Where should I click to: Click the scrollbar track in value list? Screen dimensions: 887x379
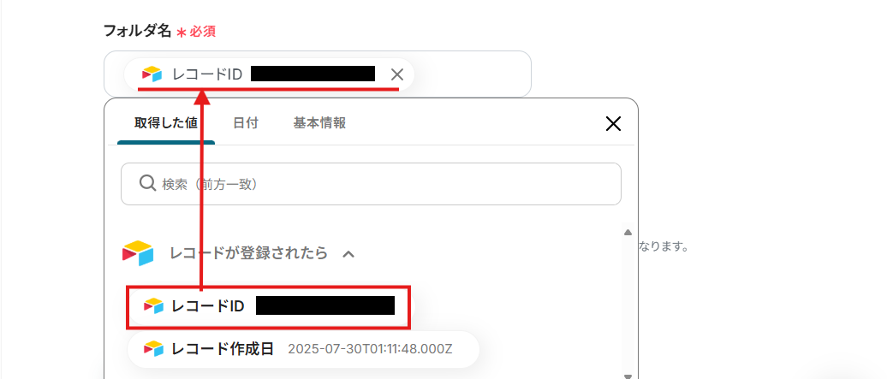coord(628,303)
